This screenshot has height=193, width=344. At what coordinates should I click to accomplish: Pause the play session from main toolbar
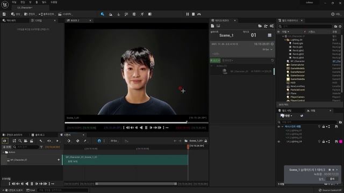click(x=188, y=14)
